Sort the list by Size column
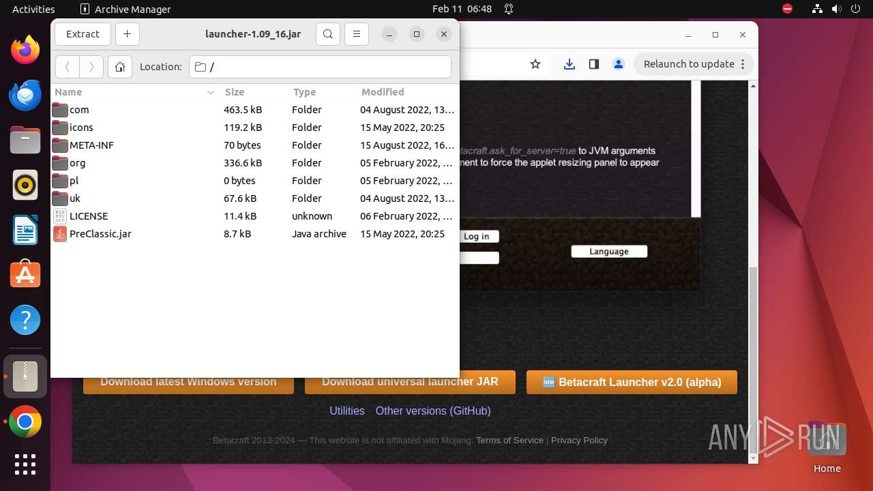 (x=254, y=92)
